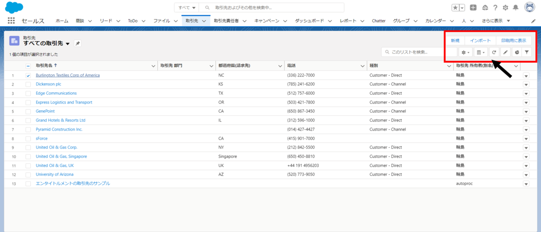The image size is (541, 232).
Task: Open the Burlington Textiles Corp of America link
Action: (x=68, y=75)
